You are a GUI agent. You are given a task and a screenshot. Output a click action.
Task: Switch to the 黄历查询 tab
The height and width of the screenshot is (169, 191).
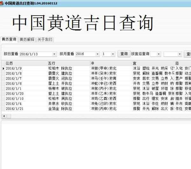coord(9,39)
